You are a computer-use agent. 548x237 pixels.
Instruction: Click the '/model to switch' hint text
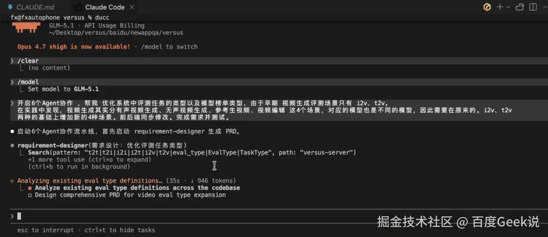tap(169, 47)
